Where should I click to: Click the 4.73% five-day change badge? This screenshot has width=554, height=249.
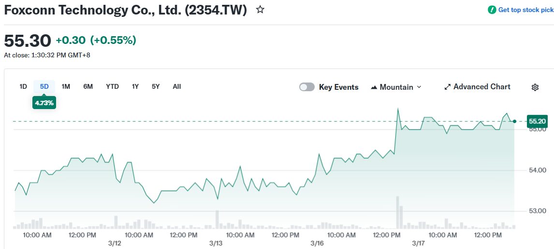click(x=44, y=103)
